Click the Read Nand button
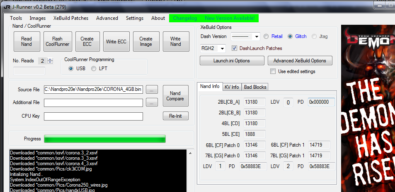 [26, 42]
